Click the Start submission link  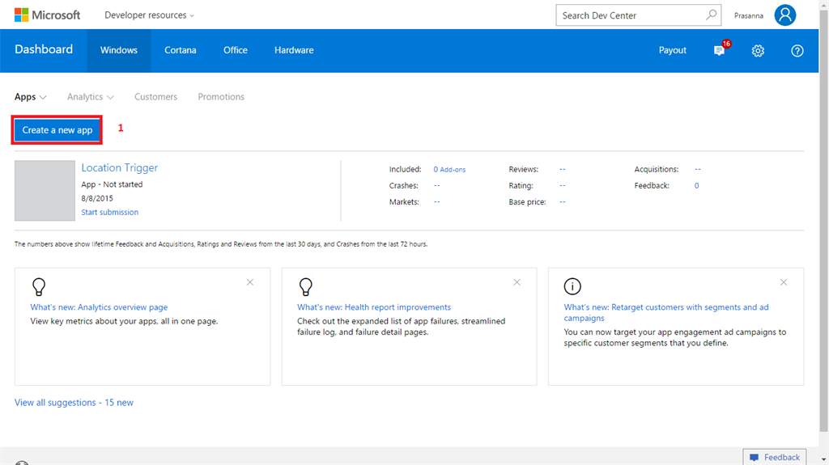point(109,212)
